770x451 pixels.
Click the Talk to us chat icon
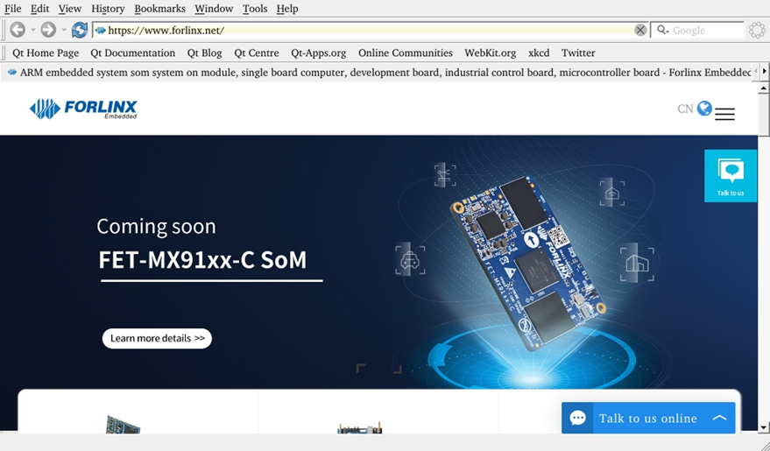tap(730, 175)
